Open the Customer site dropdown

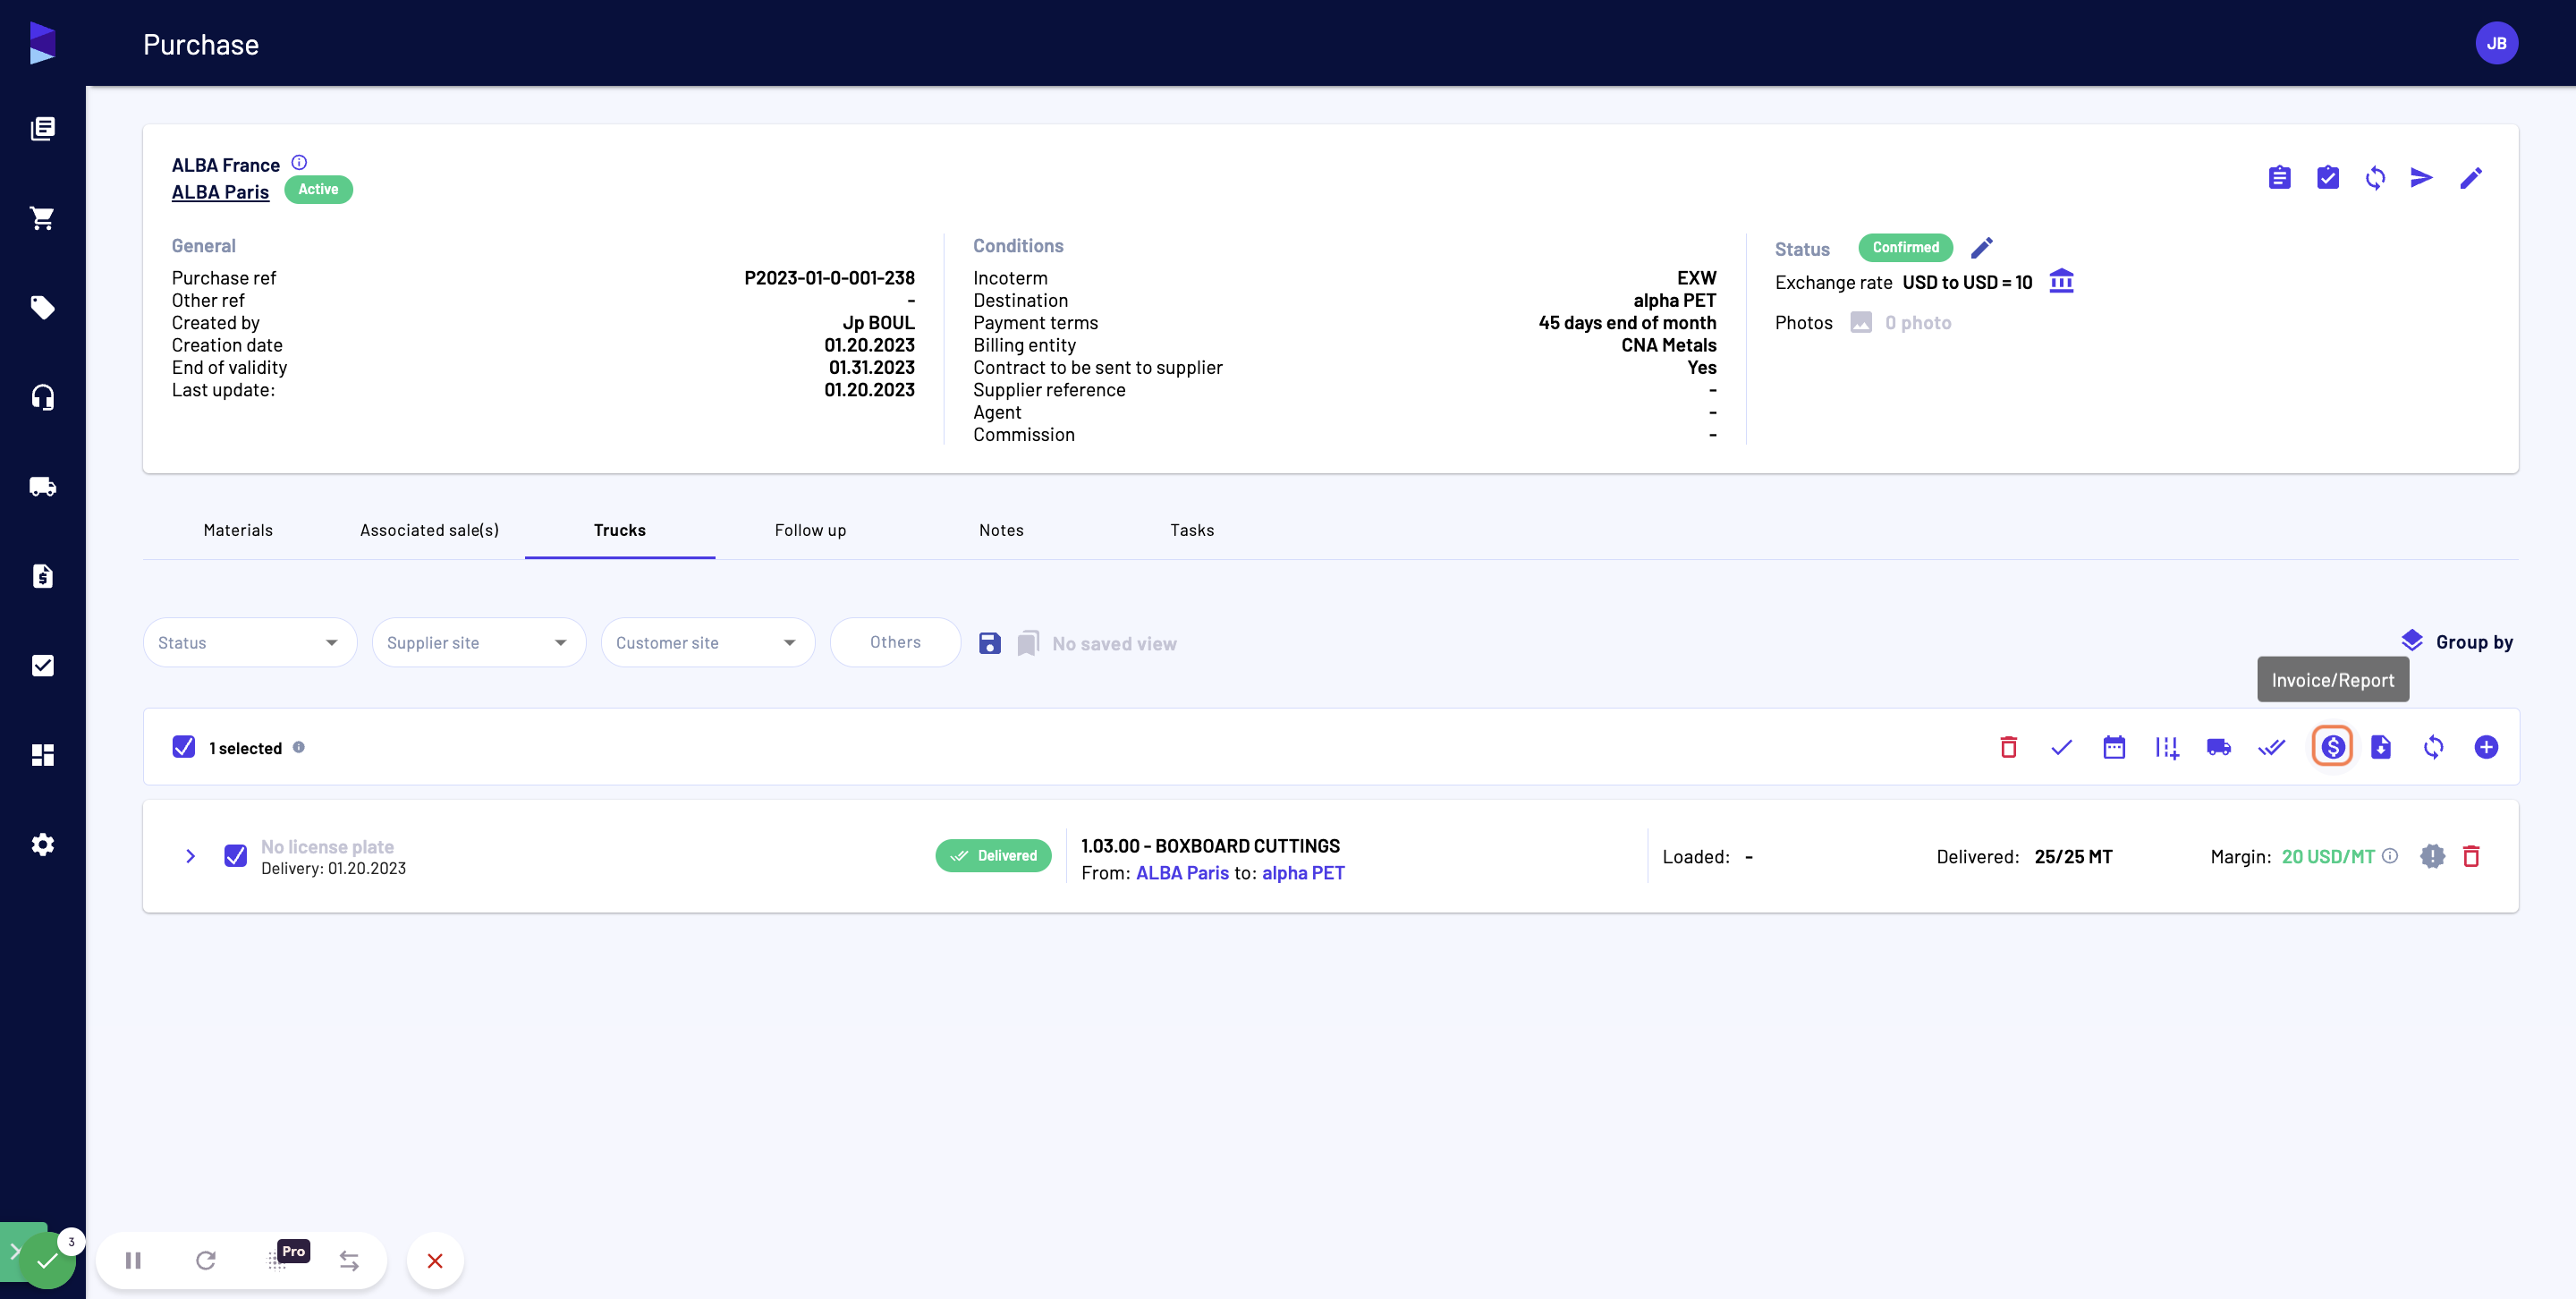point(707,642)
